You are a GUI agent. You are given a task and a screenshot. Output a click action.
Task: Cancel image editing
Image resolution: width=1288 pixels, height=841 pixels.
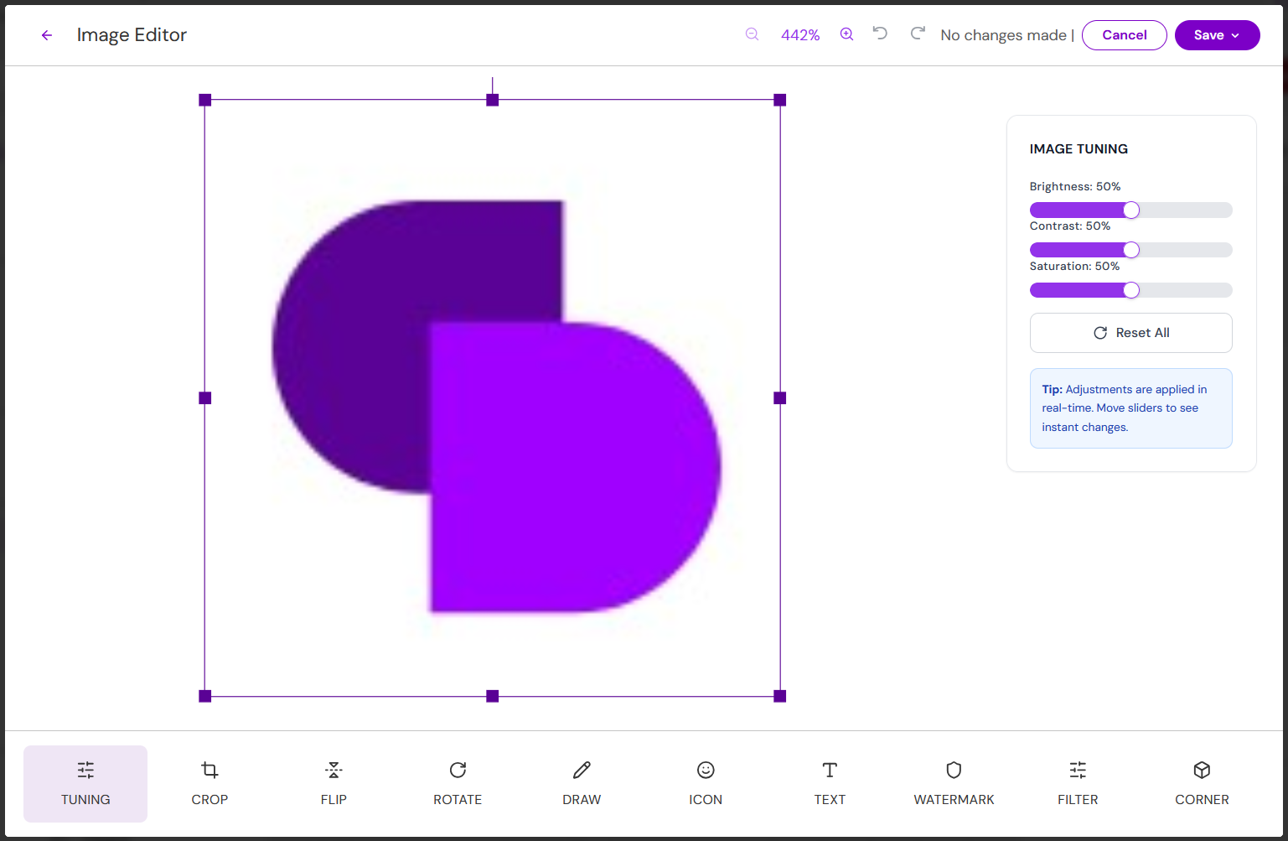tap(1124, 35)
